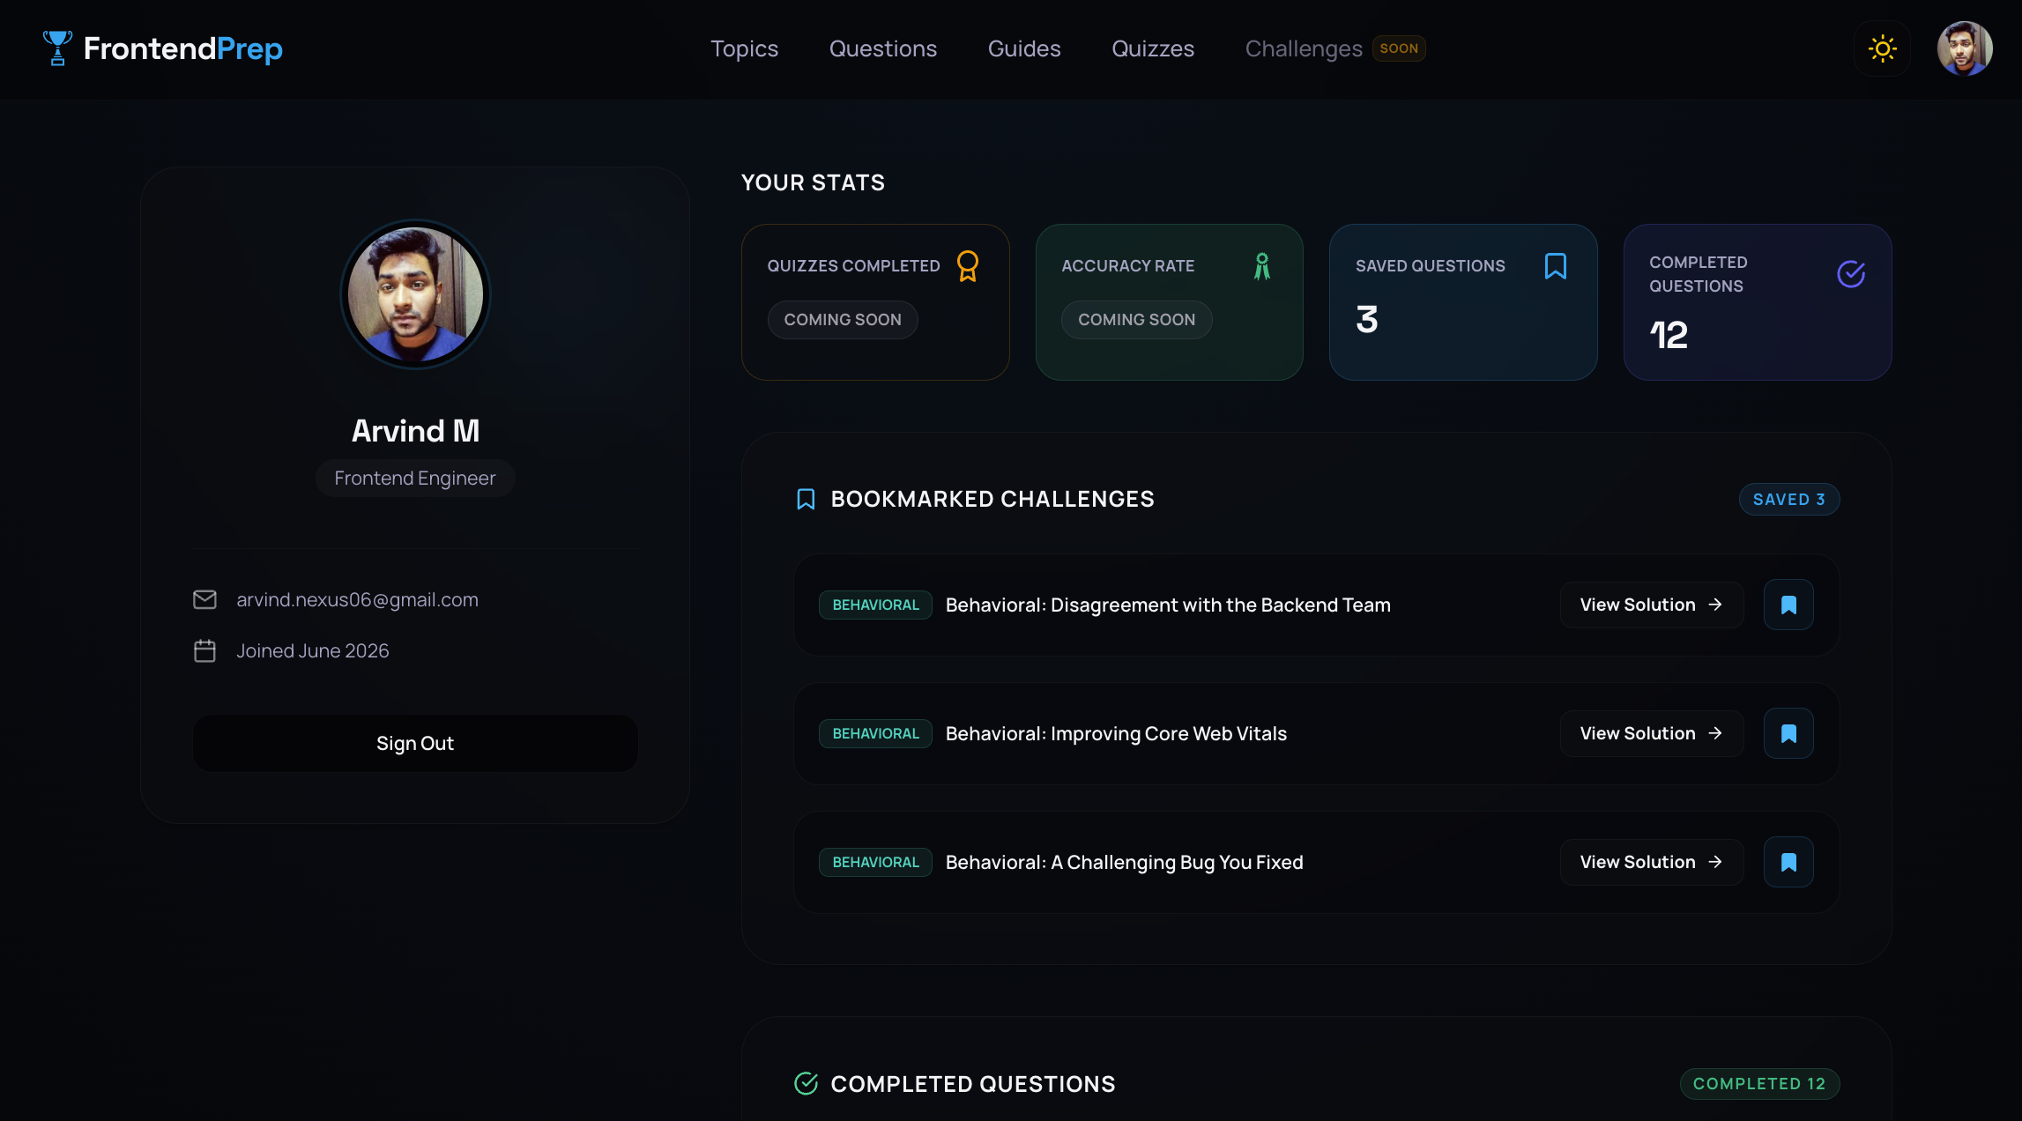The height and width of the screenshot is (1121, 2022).
Task: Click the YOUR STATS heading
Action: [813, 182]
